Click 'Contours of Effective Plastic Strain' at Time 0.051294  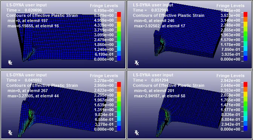(169, 85)
